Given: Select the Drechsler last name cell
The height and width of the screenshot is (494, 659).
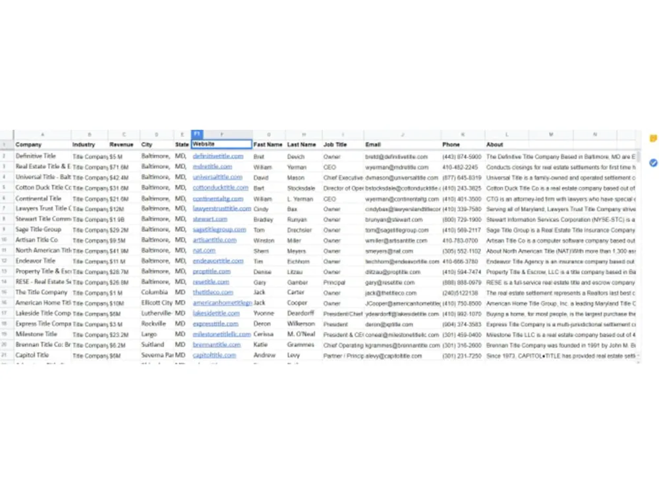Looking at the screenshot, I should pos(304,230).
